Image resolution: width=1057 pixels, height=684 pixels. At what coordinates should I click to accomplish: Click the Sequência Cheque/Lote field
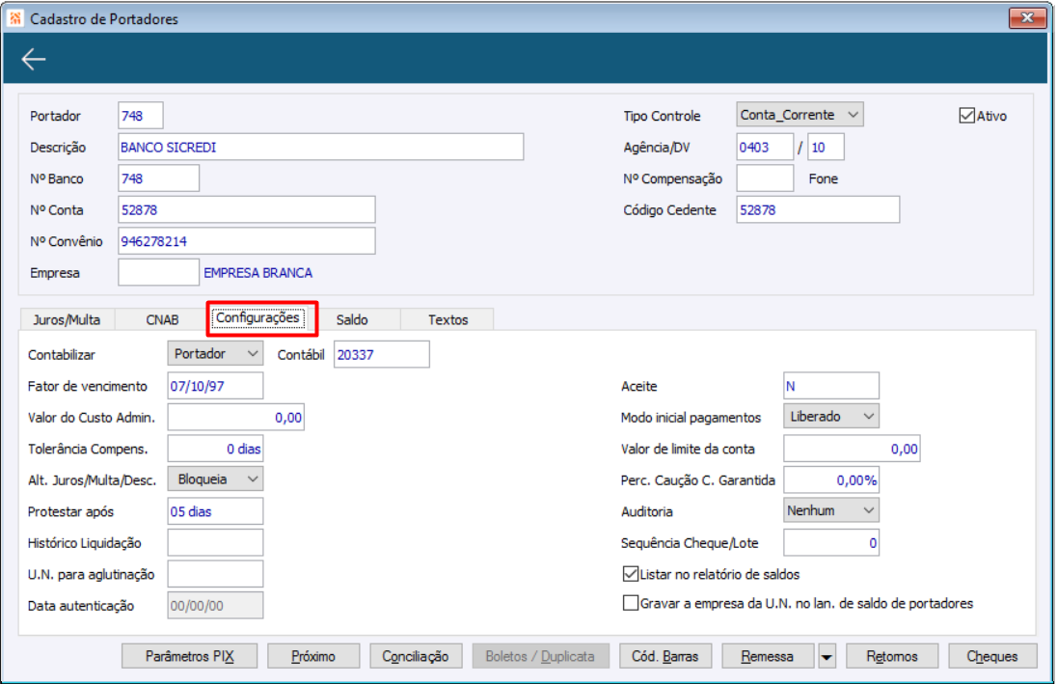[831, 542]
